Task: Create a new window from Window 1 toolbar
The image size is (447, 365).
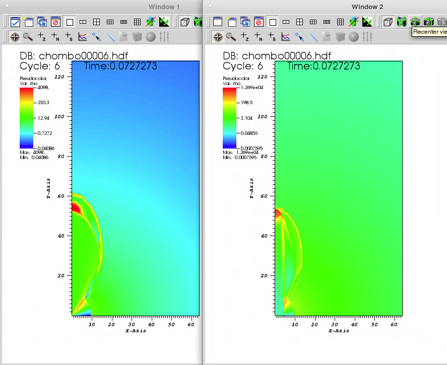Action: point(29,22)
